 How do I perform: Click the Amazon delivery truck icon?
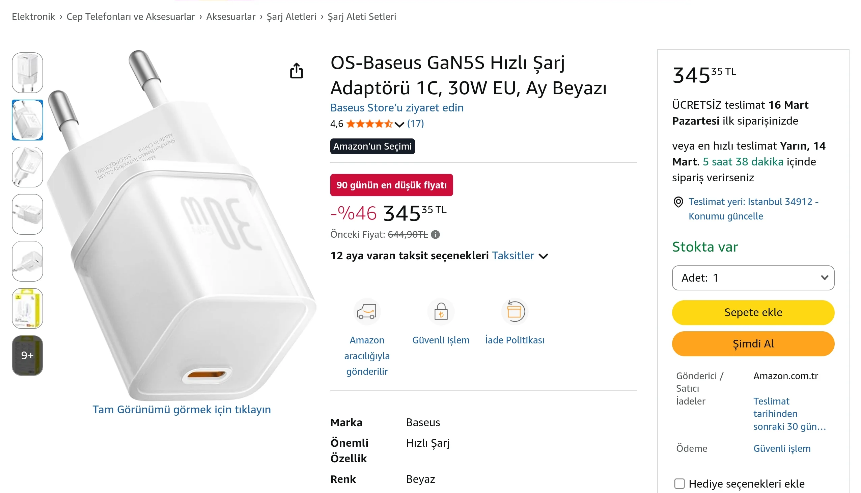point(367,311)
